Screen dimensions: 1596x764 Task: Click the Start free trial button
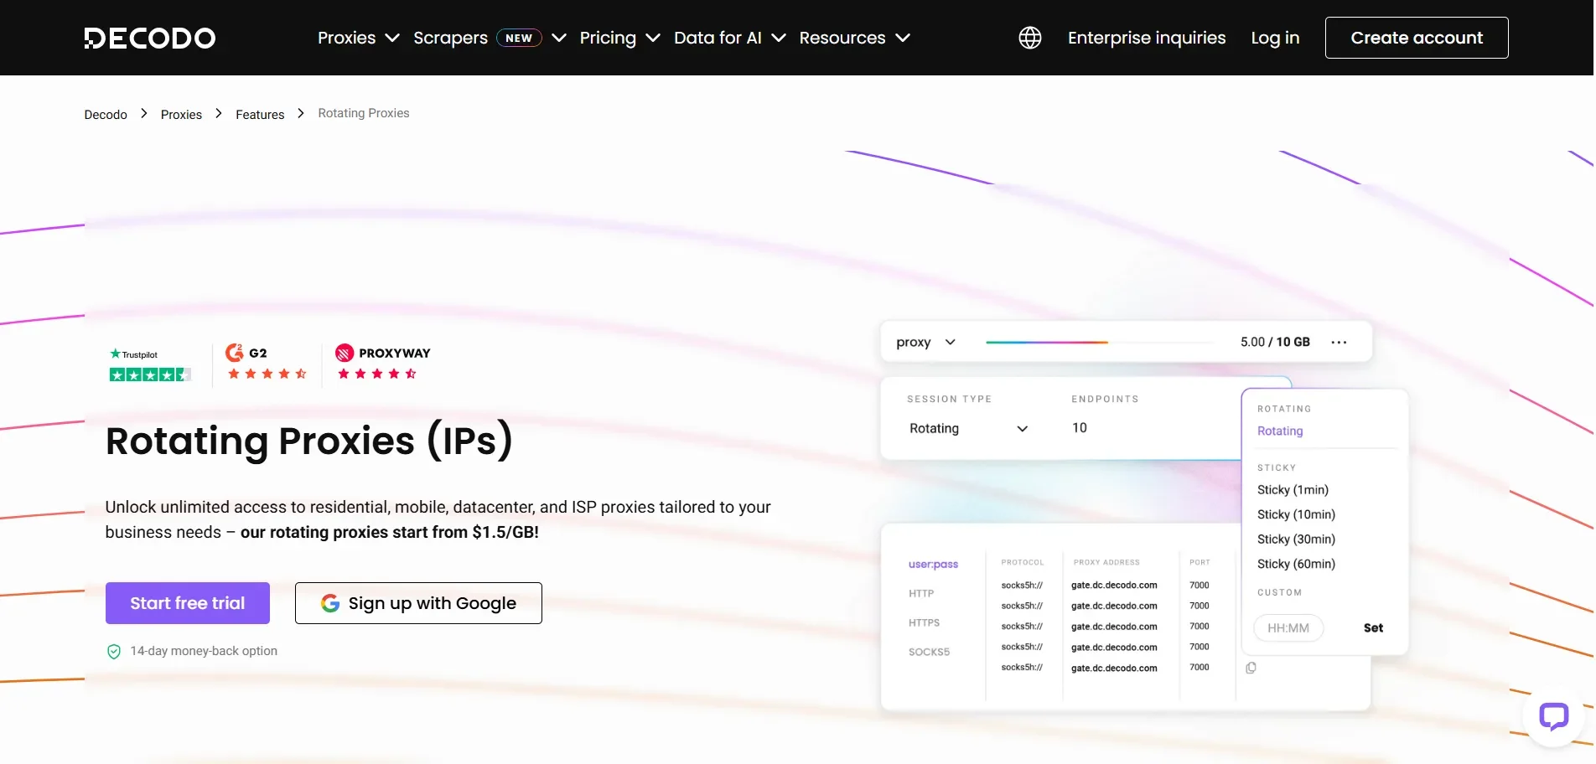pyautogui.click(x=188, y=603)
